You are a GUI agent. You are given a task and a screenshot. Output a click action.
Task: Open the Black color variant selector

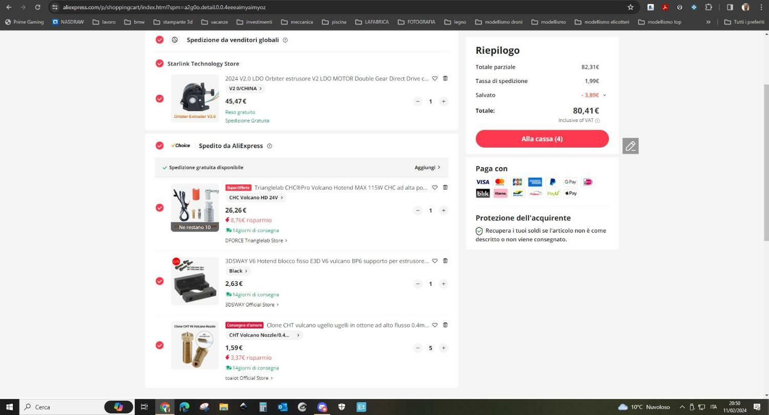click(x=238, y=271)
